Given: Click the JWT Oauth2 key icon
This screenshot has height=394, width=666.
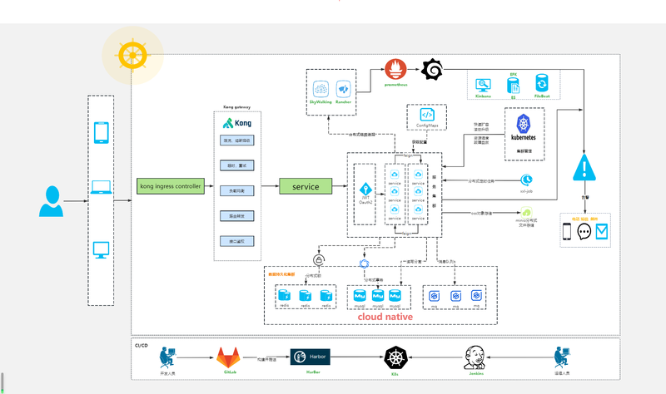Looking at the screenshot, I should point(365,189).
